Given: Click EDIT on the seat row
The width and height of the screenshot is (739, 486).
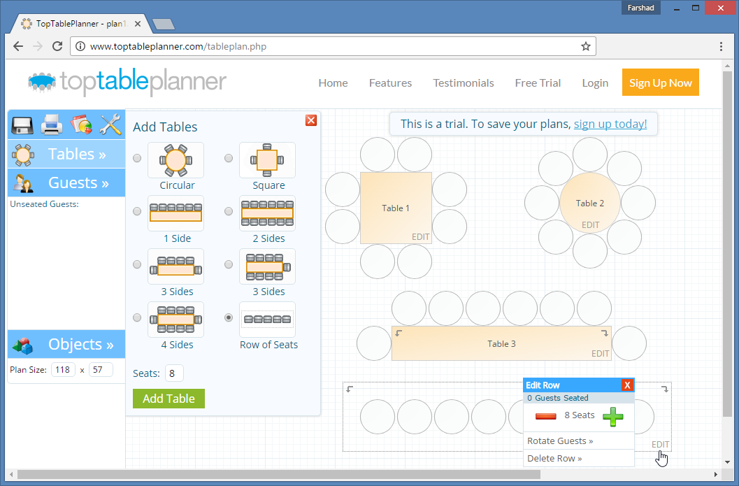Looking at the screenshot, I should click(x=660, y=445).
